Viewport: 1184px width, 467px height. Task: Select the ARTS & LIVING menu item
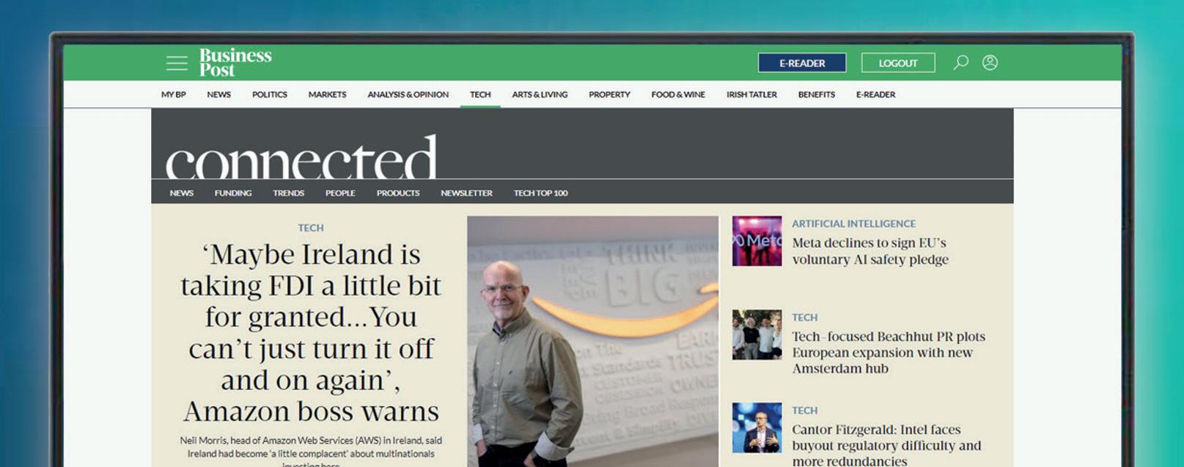coord(540,95)
